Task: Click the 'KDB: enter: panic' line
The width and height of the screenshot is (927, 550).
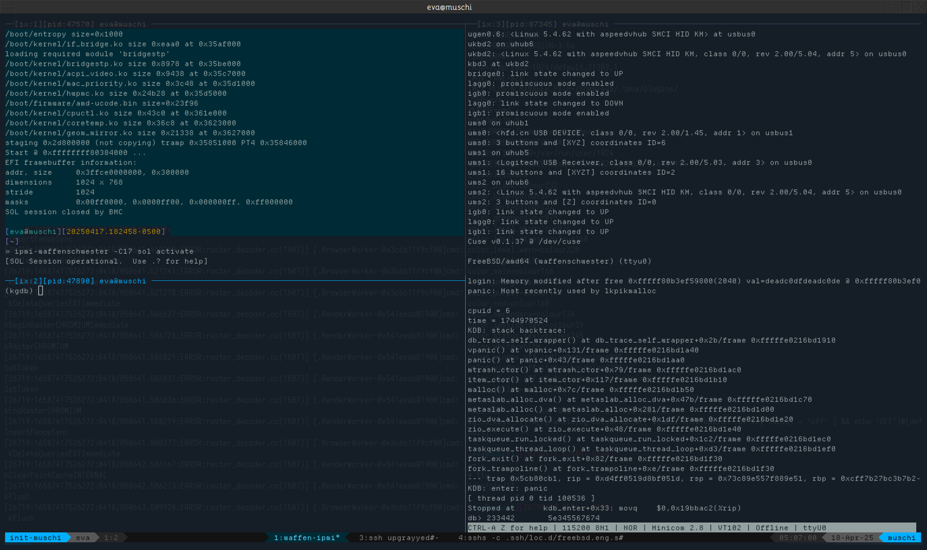Action: click(508, 488)
